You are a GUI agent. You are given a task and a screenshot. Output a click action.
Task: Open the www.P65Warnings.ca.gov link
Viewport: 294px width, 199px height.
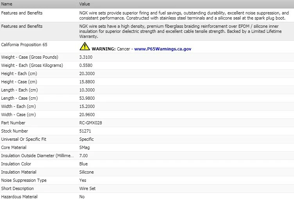(163, 49)
